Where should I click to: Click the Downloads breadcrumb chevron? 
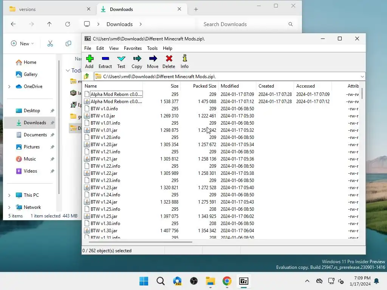click(x=141, y=24)
